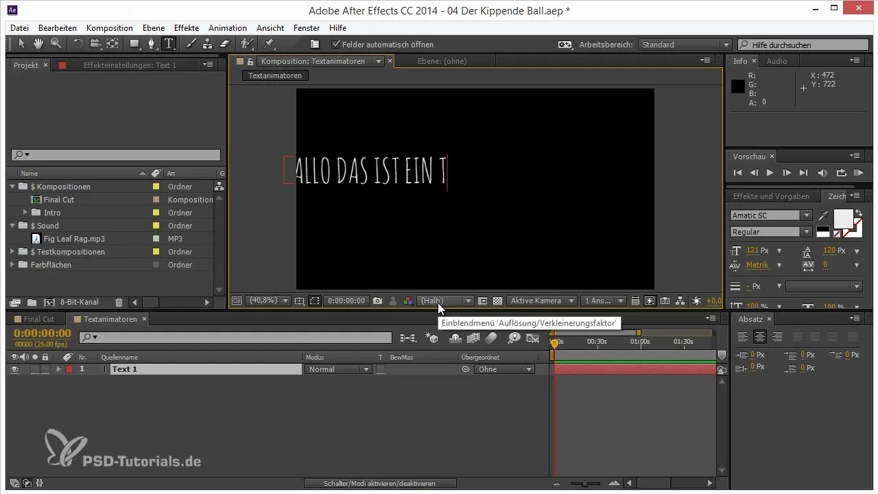Select the Unified Camera tool

coord(95,44)
